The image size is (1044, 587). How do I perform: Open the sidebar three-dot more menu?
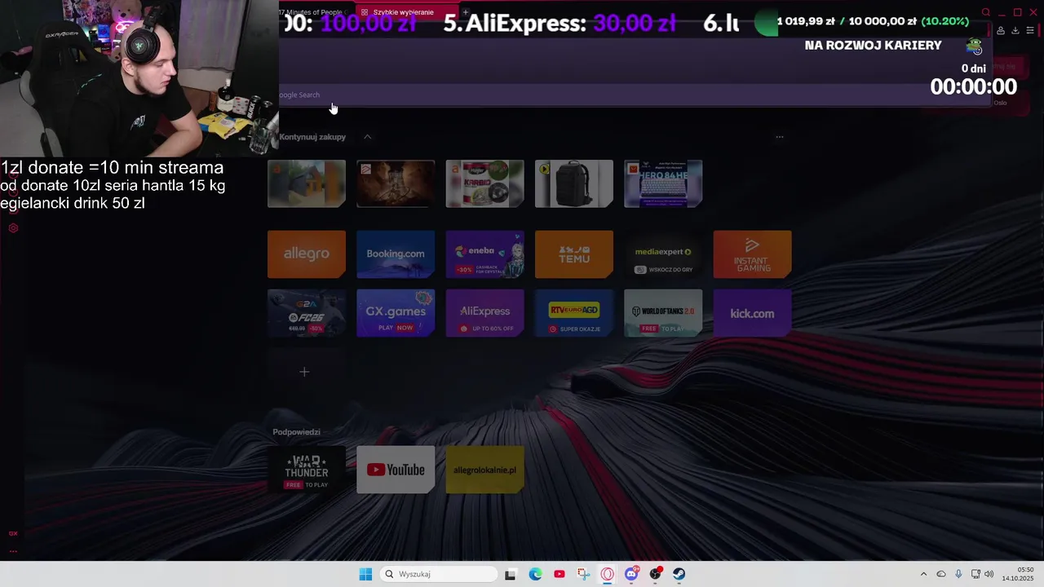click(x=13, y=551)
